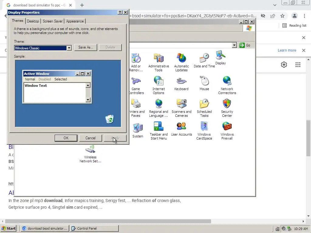Open Chrome profile avatar icon
The width and height of the screenshot is (311, 233).
pyautogui.click(x=295, y=16)
